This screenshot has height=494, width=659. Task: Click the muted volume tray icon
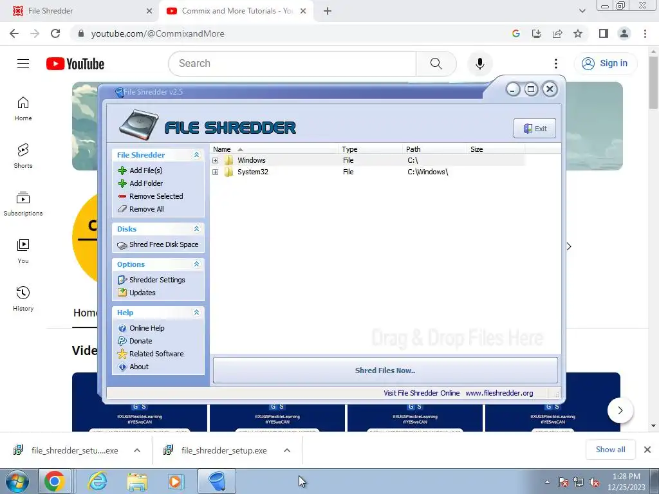coord(594,482)
